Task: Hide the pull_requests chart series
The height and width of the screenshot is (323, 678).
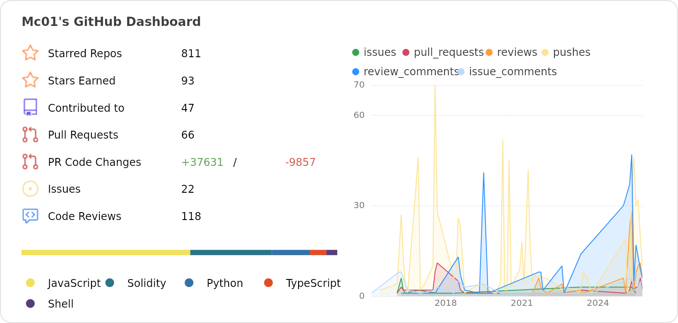Action: pyautogui.click(x=443, y=52)
